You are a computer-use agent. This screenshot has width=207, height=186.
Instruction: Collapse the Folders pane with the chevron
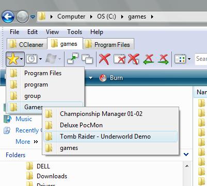(x=186, y=155)
